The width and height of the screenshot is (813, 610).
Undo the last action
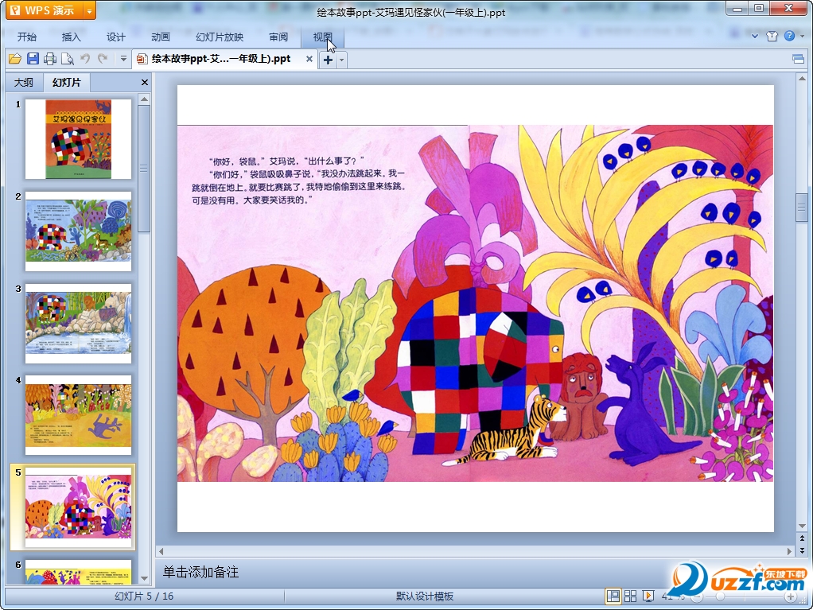[85, 59]
